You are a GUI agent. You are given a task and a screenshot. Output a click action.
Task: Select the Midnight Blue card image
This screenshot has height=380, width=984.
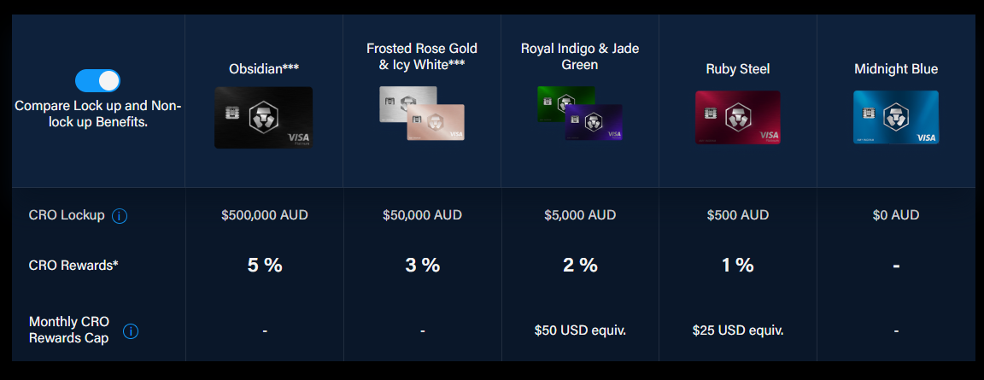pos(896,118)
